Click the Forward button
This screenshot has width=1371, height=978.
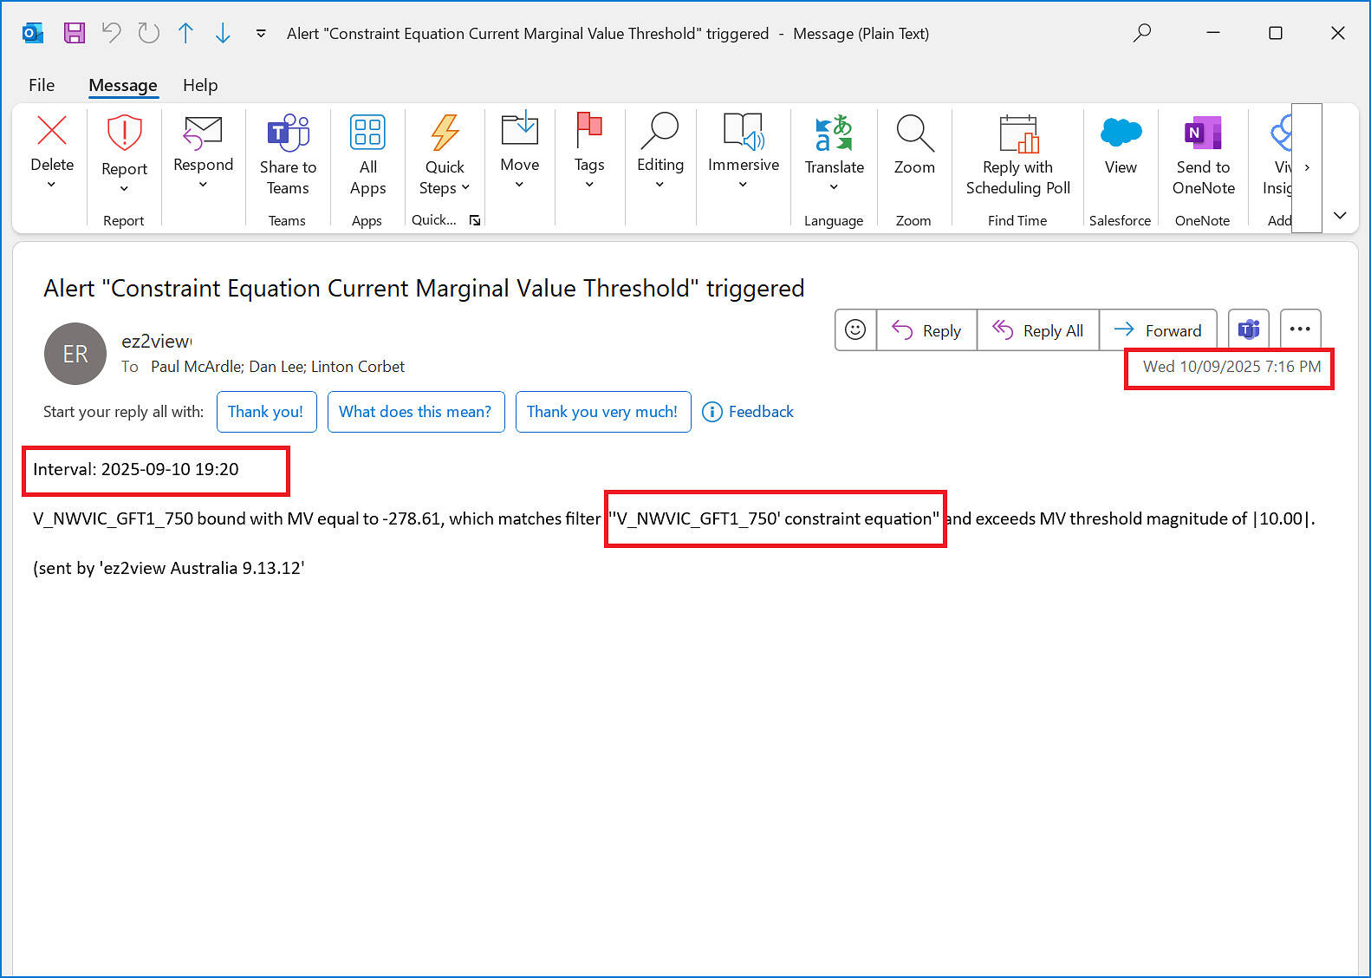1158,330
